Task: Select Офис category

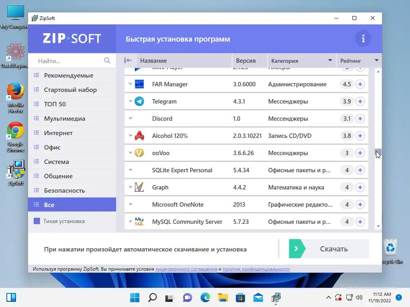Action: point(72,147)
